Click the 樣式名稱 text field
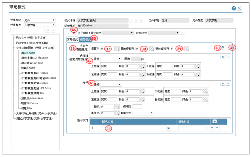Screen dimensions: 251x157 102,20
